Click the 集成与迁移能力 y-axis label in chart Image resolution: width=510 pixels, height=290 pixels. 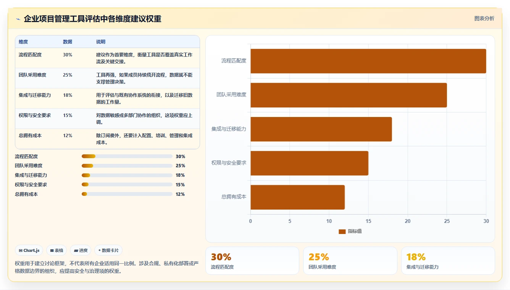229,129
